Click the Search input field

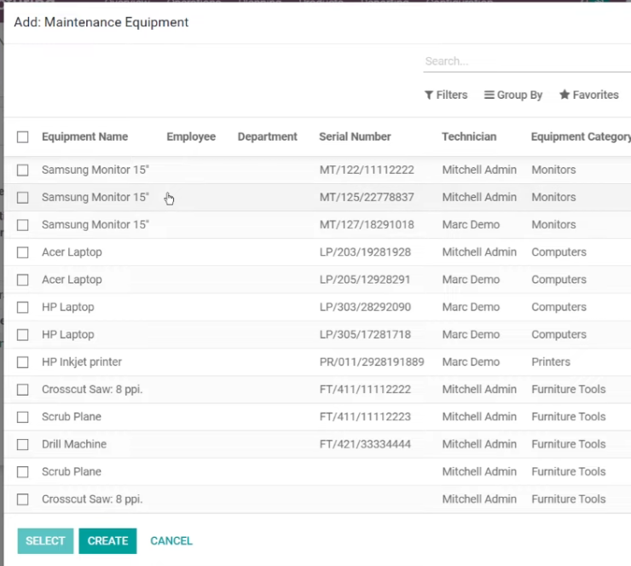point(527,61)
